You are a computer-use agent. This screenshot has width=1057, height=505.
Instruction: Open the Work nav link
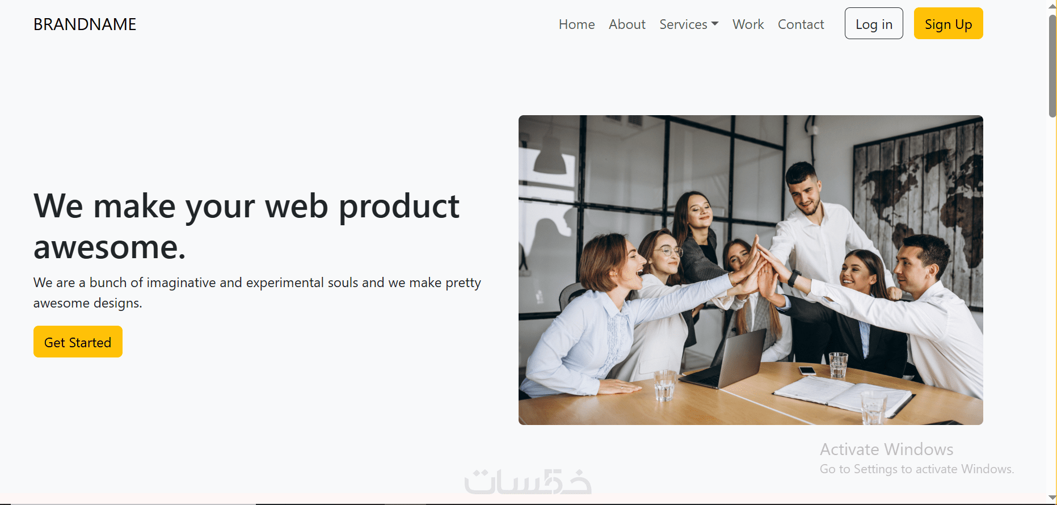(x=748, y=24)
